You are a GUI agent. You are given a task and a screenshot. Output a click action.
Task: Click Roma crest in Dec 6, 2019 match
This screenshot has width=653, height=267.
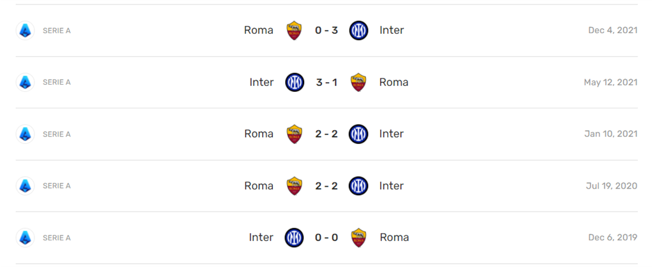(359, 237)
